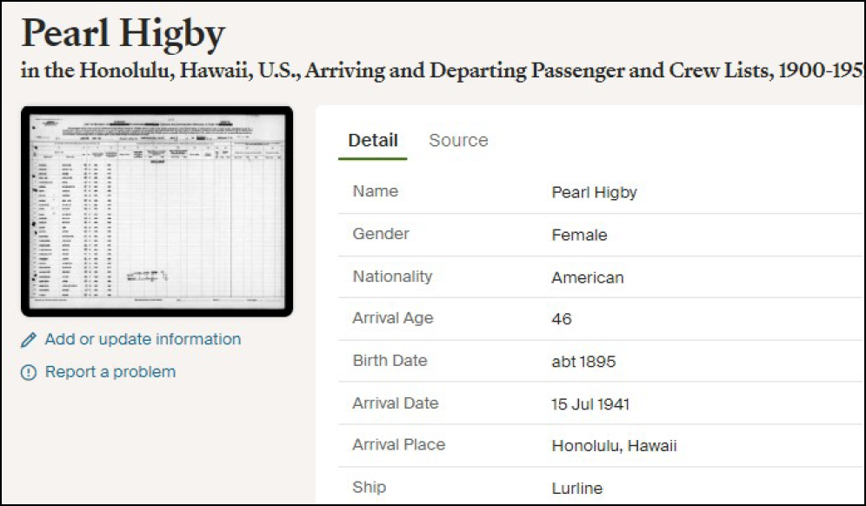Select the Detail tab
The width and height of the screenshot is (866, 506).
point(373,141)
